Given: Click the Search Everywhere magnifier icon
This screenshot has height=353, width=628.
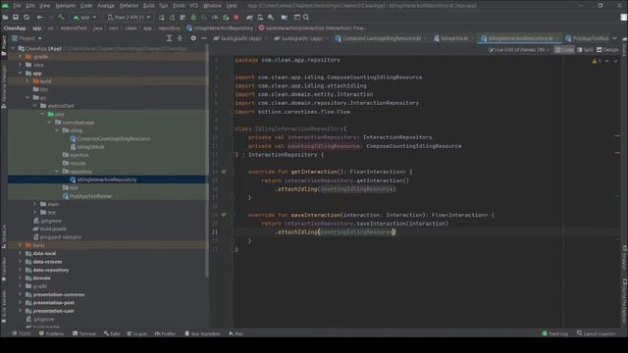Looking at the screenshot, I should click(306, 18).
